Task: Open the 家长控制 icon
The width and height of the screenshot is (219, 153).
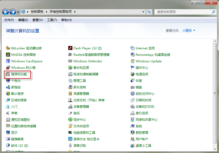Action: [x=70, y=87]
